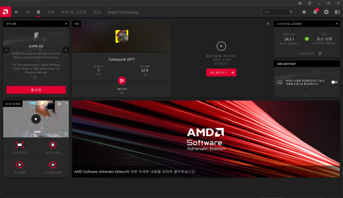Click the AMD logo icon
343x198 pixels.
click(x=6, y=12)
